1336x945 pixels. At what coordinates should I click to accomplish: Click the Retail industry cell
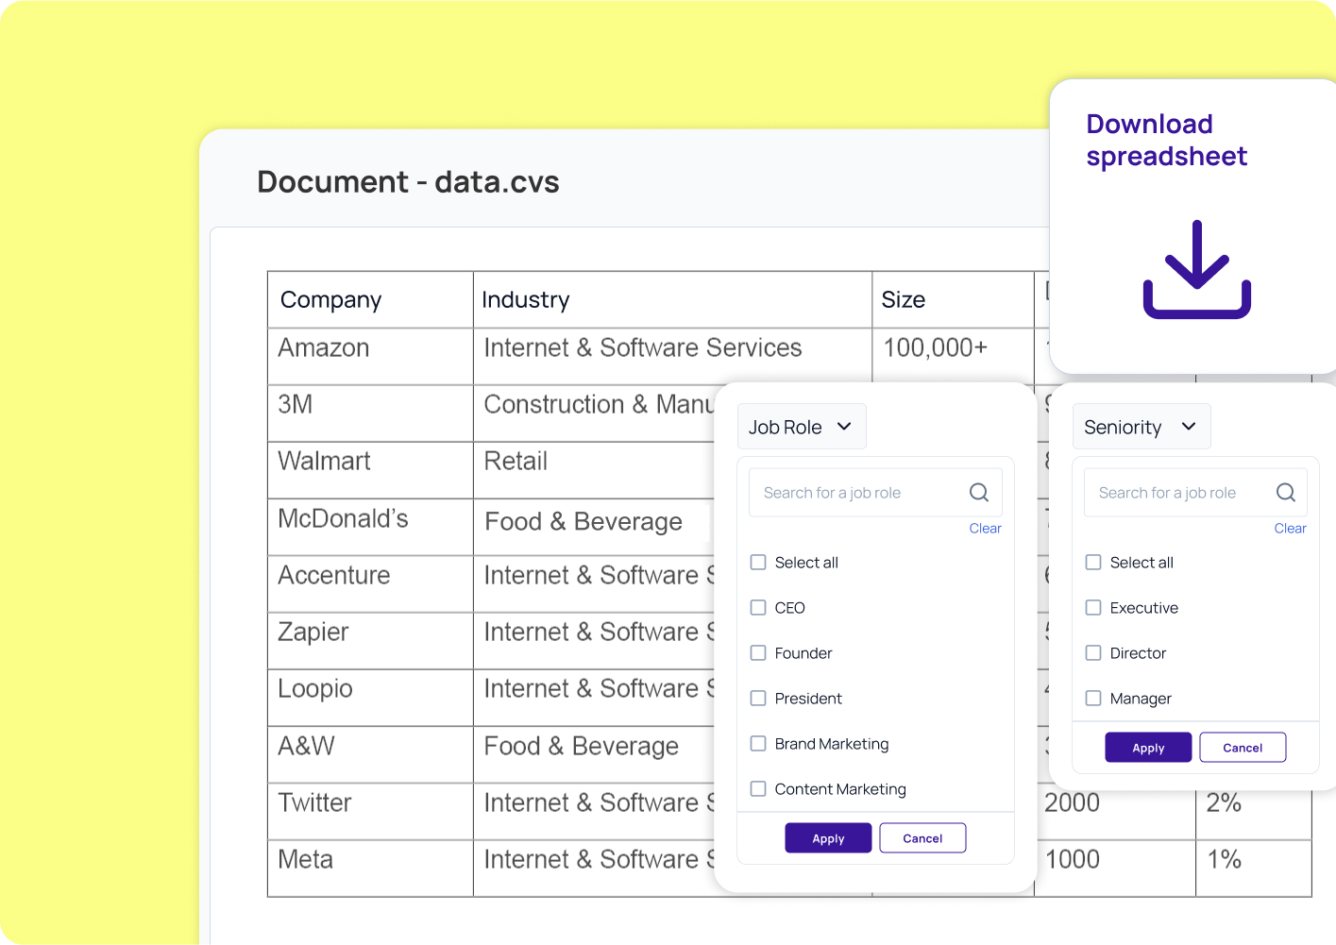(x=595, y=470)
